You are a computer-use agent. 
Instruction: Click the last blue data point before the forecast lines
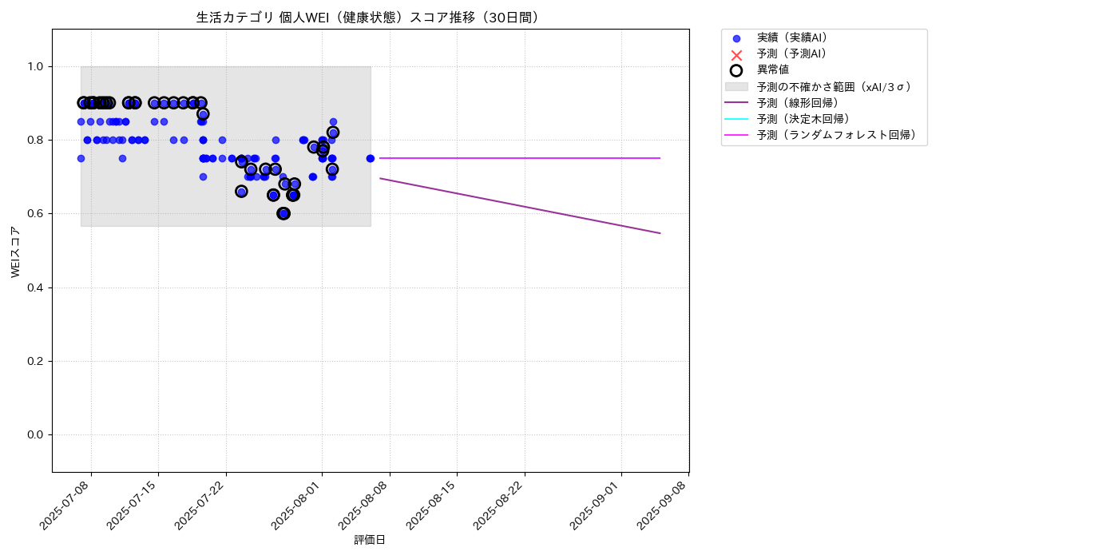(370, 158)
